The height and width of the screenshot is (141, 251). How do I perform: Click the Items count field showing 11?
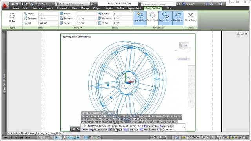(x=48, y=14)
